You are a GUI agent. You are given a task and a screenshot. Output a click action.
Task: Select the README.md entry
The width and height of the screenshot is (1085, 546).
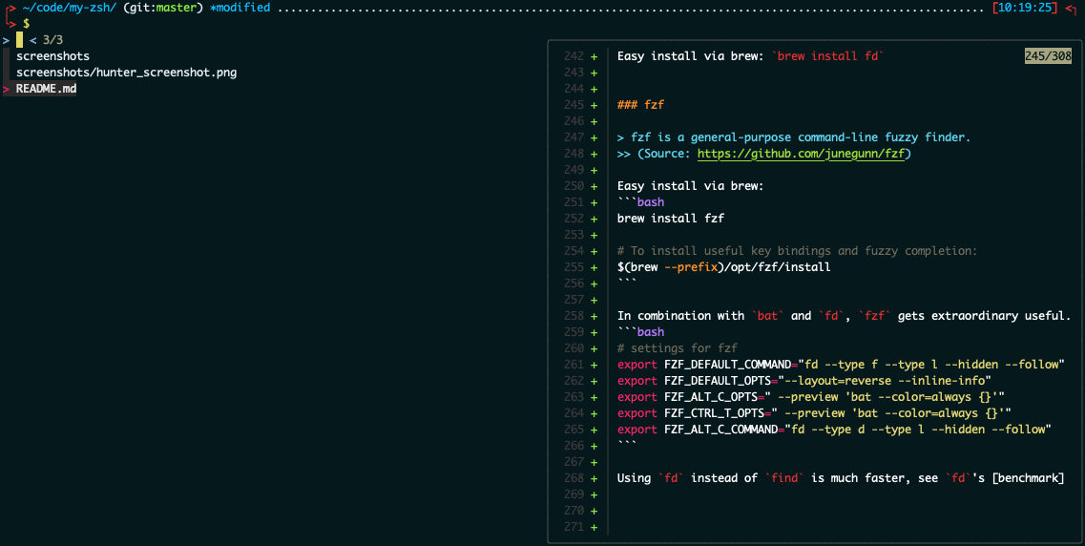[47, 89]
